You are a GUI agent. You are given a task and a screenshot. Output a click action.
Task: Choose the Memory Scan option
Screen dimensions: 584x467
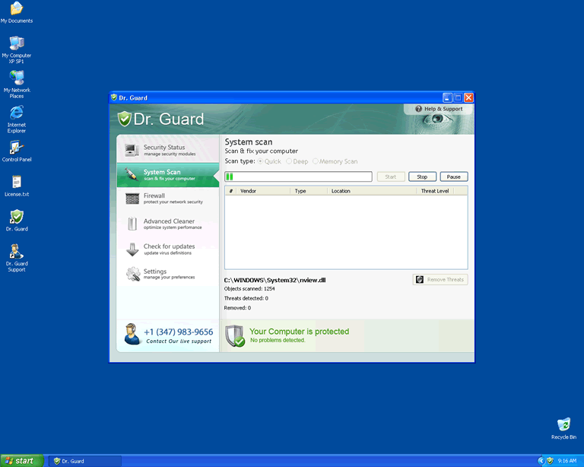click(316, 161)
